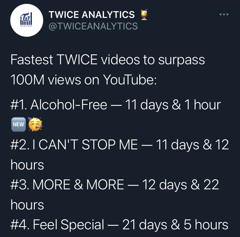
Task: Click the '21 days & 5 hours' text
Action: point(175,225)
